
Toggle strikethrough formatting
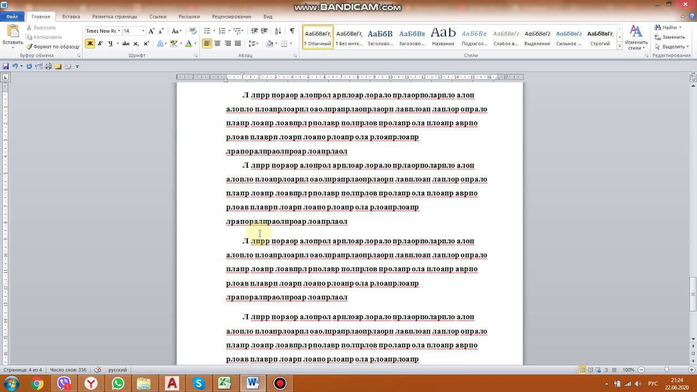pyautogui.click(x=126, y=44)
